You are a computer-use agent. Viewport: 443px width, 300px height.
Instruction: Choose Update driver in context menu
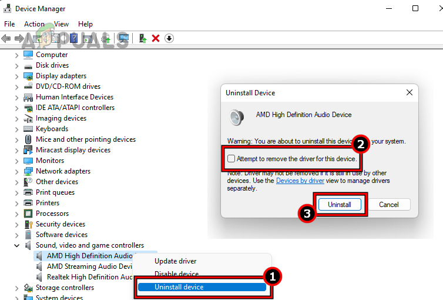[x=176, y=261]
